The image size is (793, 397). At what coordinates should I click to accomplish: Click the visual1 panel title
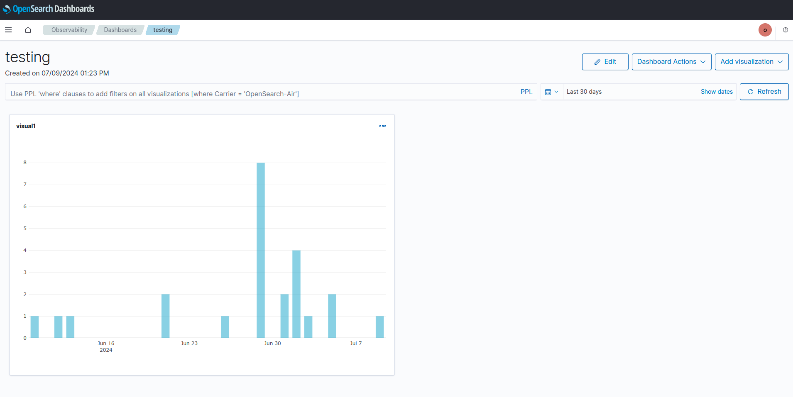[26, 126]
